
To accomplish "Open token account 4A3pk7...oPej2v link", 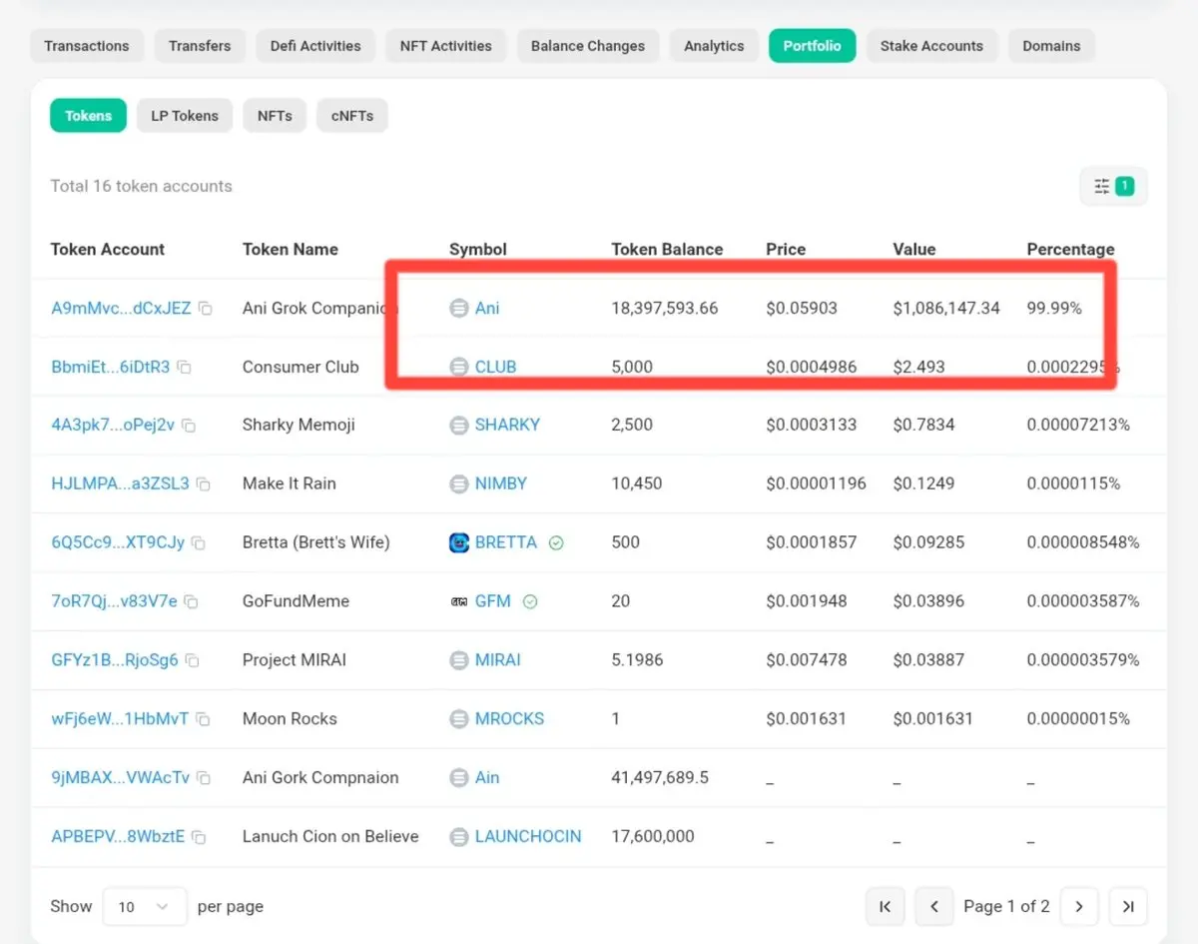I will click(113, 426).
